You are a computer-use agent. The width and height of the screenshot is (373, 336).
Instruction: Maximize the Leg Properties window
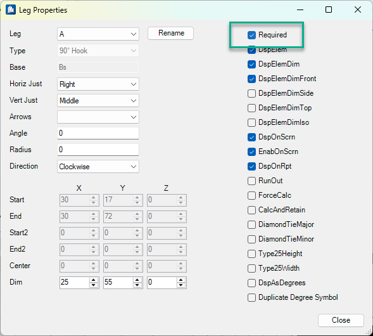pyautogui.click(x=329, y=10)
